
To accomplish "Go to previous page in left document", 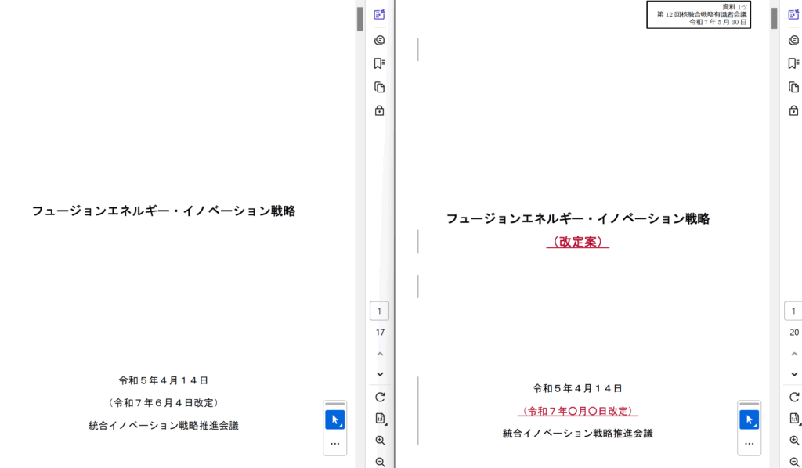I will coord(380,354).
